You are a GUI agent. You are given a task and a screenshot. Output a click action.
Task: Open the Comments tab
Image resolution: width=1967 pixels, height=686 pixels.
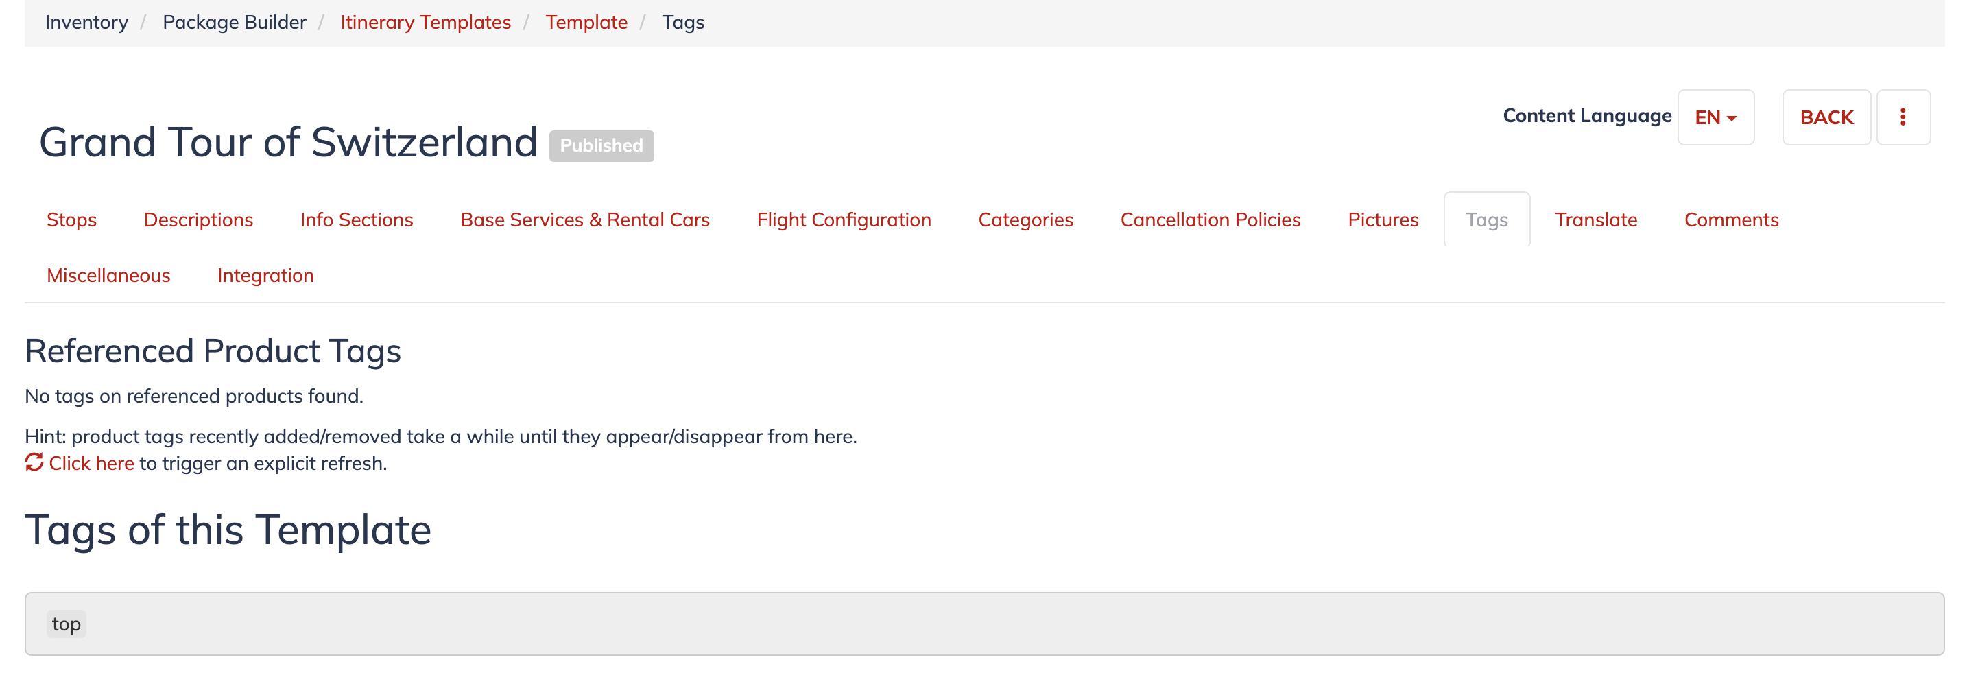click(1731, 220)
